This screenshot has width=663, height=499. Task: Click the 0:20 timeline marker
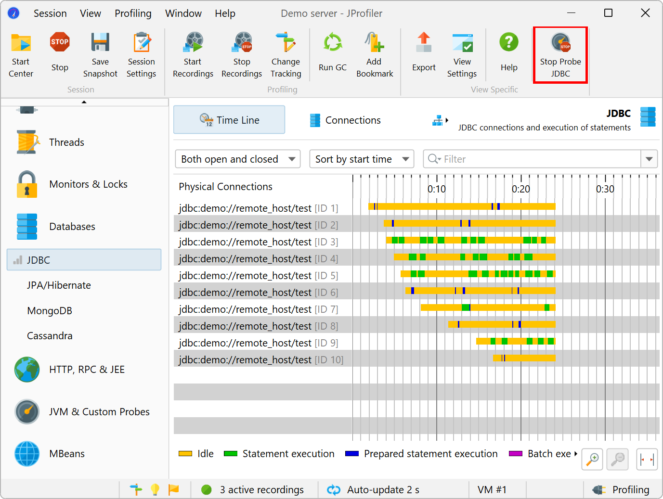(x=521, y=189)
